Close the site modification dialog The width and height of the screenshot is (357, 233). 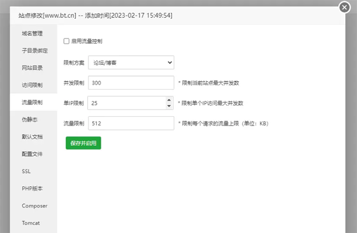(x=344, y=8)
